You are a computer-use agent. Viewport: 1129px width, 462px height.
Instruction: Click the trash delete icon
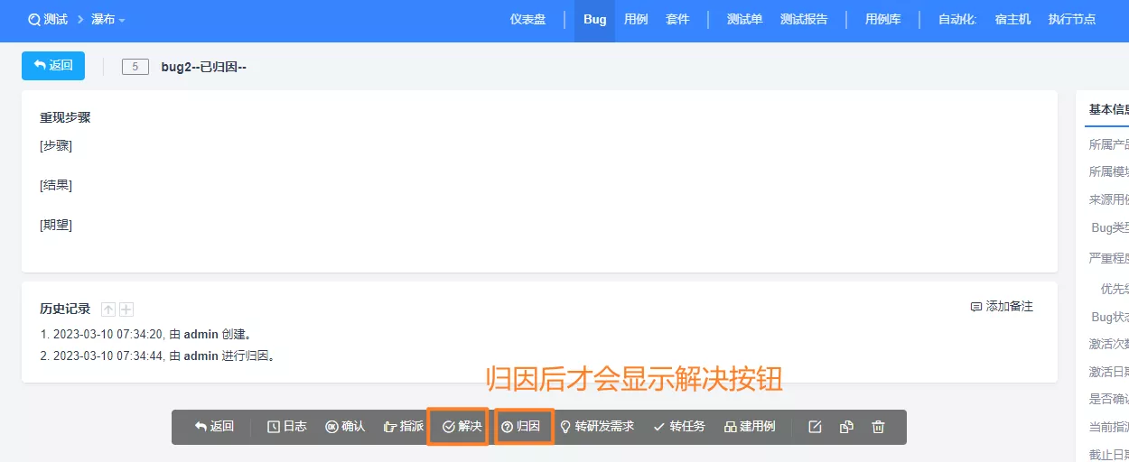pos(878,427)
